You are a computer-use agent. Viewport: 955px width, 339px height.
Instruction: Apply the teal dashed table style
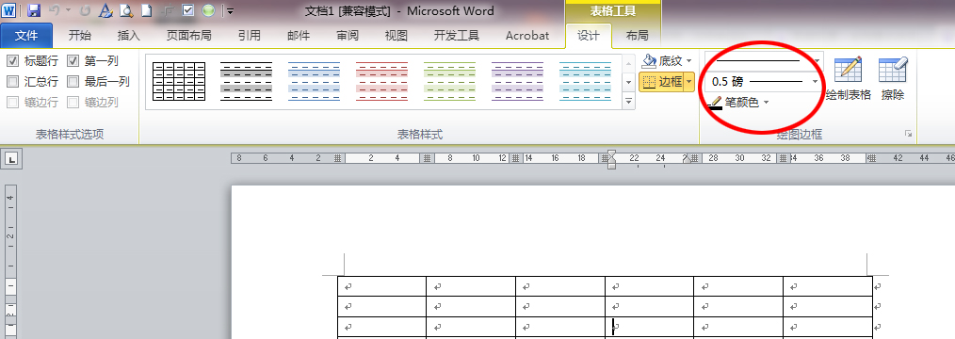(x=585, y=81)
